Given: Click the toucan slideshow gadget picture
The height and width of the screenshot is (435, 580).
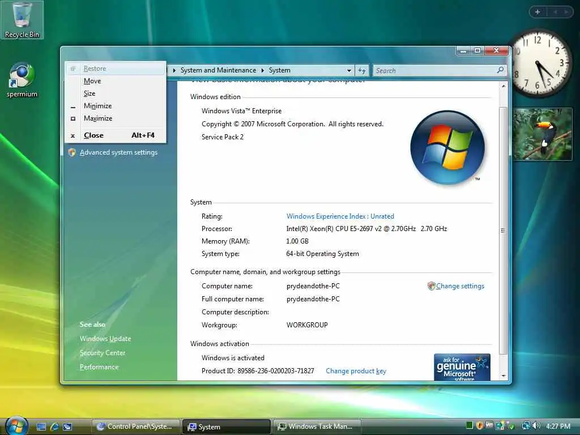Looking at the screenshot, I should 542,134.
